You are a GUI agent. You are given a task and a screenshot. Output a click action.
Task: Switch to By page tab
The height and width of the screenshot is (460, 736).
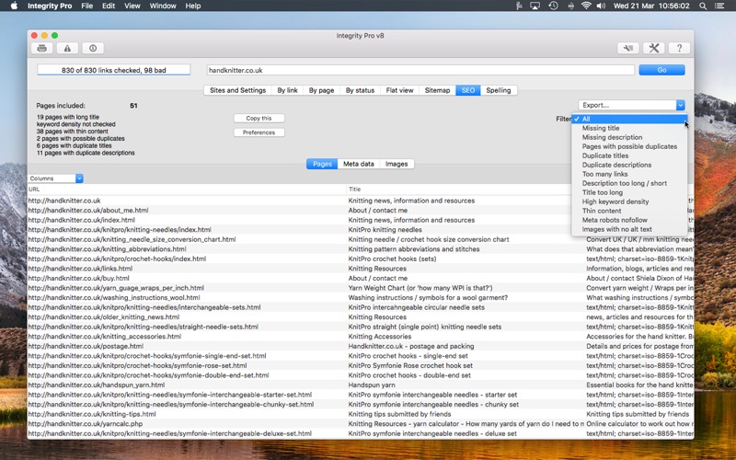[x=321, y=90]
